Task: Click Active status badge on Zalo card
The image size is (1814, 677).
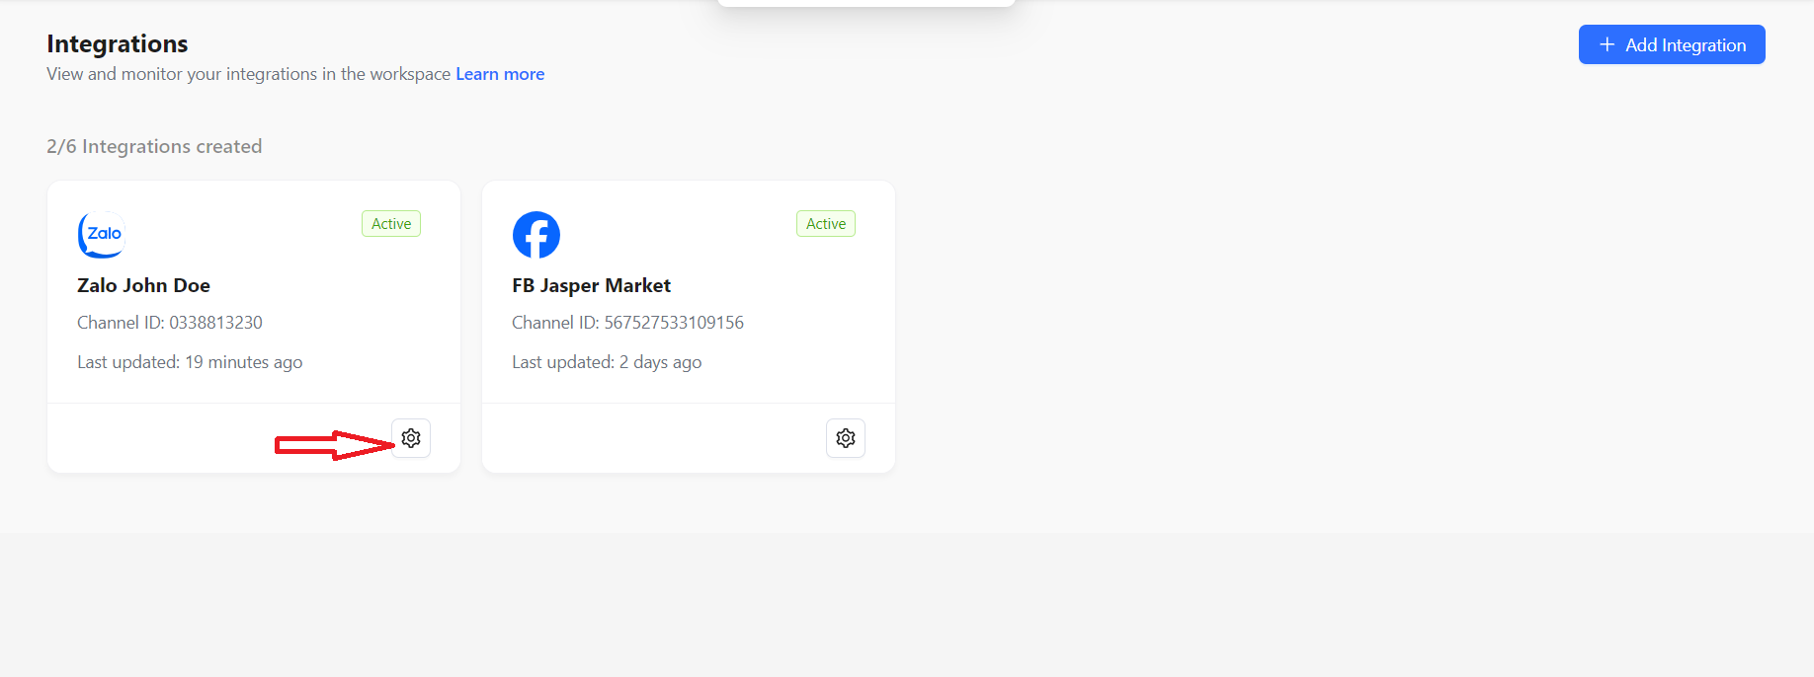Action: [391, 224]
